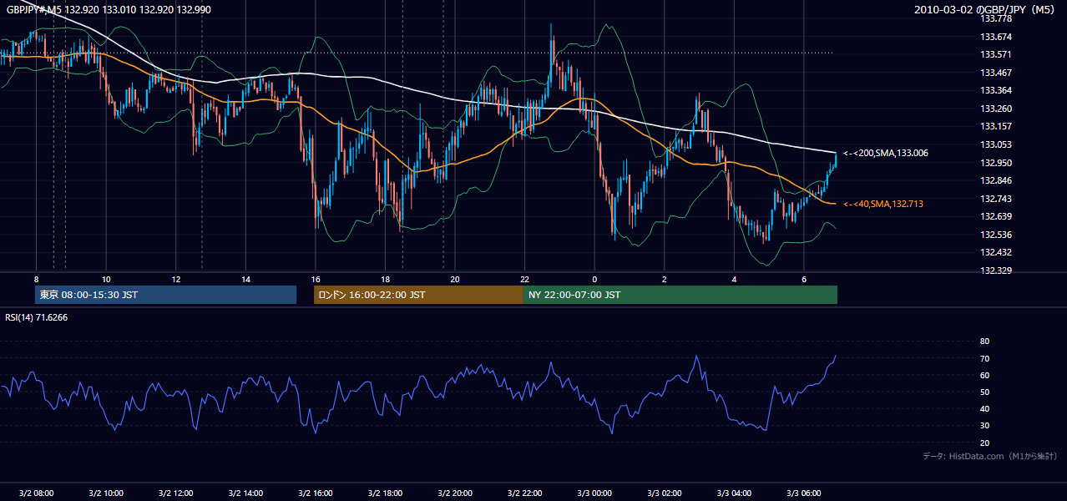Select the NY 22:00-07:00 JST session bar
Screen dimensions: 1067x501
click(x=680, y=295)
